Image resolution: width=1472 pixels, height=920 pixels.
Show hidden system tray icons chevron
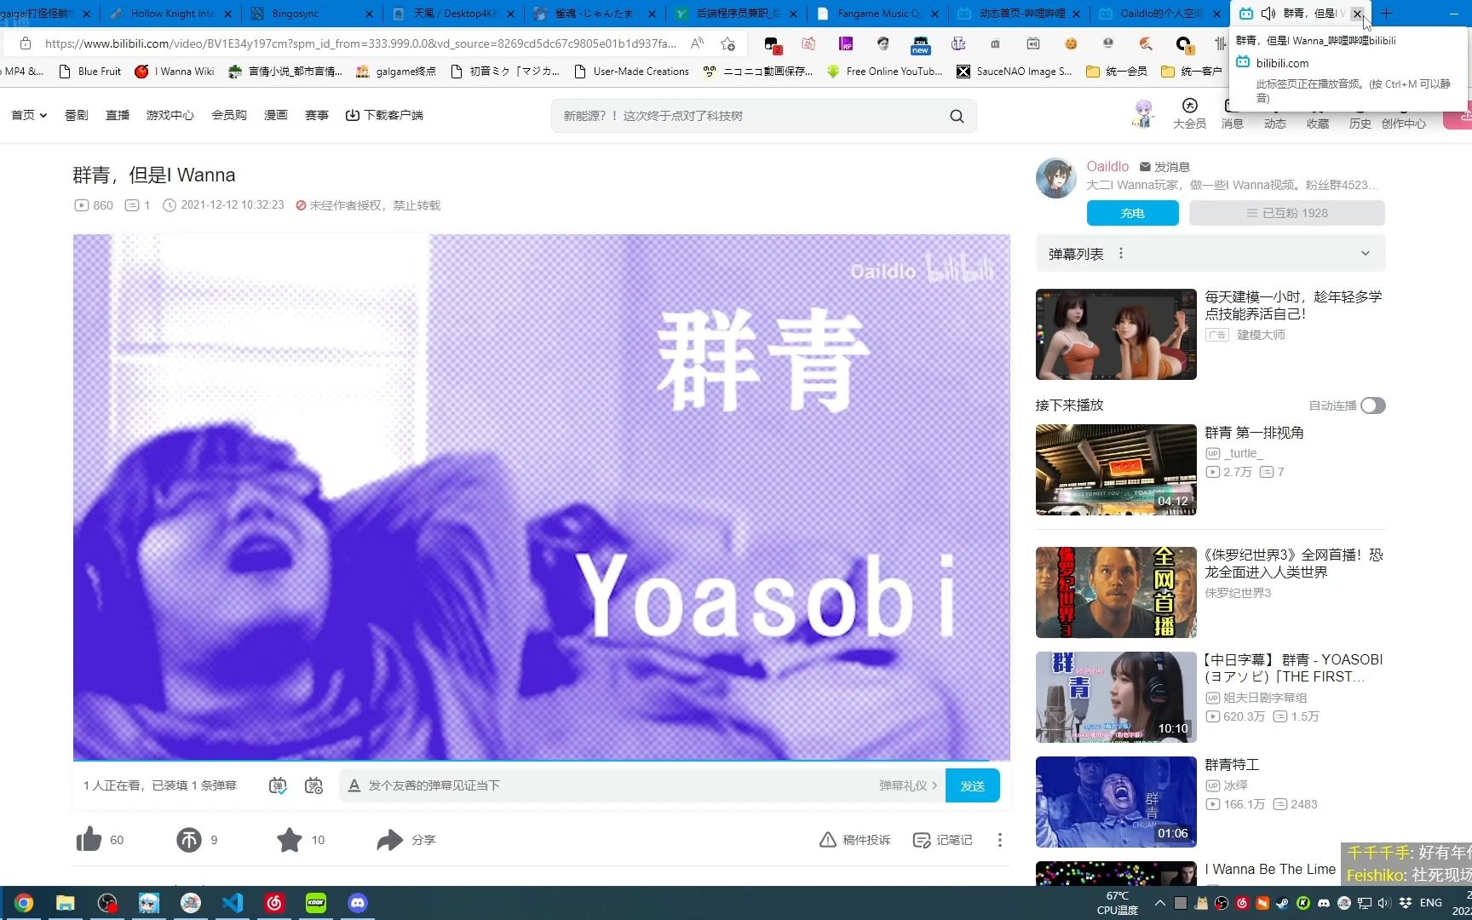pos(1159,903)
